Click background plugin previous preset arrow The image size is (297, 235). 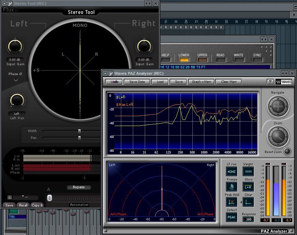262,39
